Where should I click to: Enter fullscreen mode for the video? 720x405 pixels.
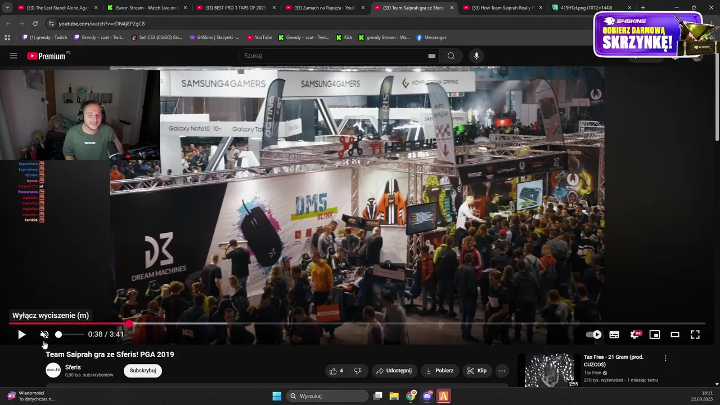pos(695,335)
